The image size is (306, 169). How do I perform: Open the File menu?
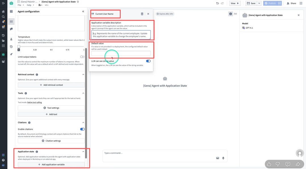21,5
